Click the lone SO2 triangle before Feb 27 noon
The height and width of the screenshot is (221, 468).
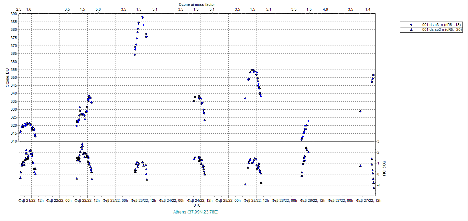(x=360, y=166)
